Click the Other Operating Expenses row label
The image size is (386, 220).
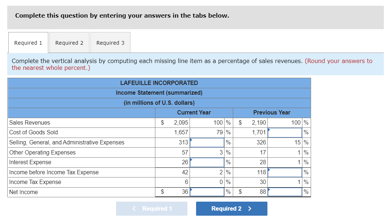point(42,153)
